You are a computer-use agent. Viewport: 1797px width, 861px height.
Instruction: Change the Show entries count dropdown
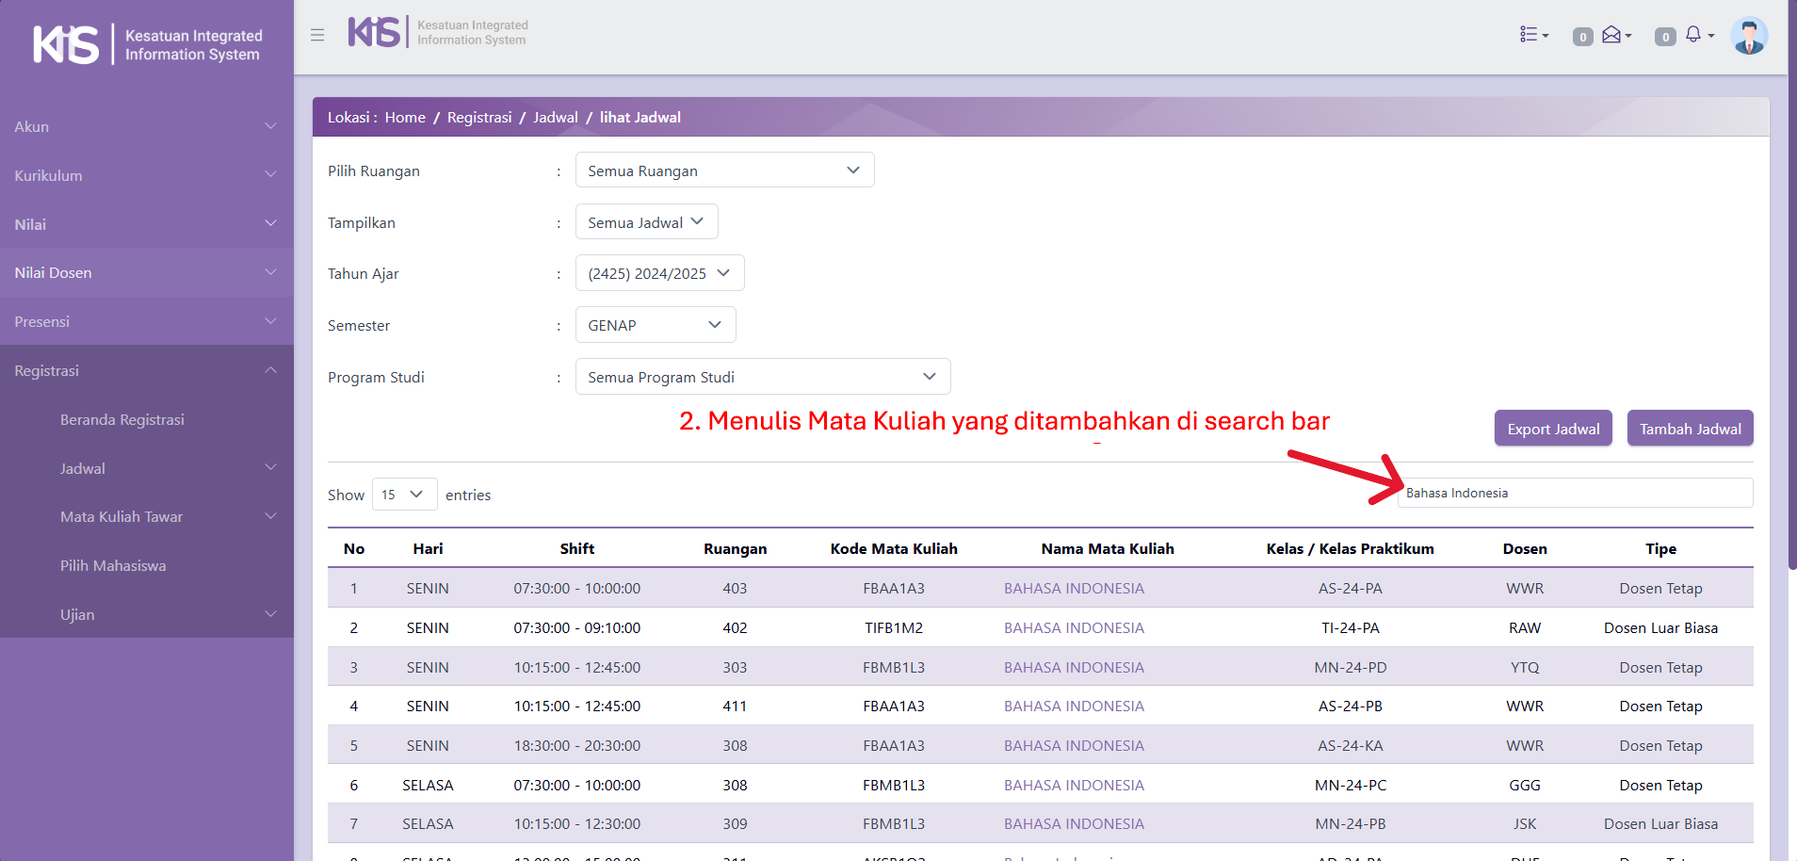point(404,495)
